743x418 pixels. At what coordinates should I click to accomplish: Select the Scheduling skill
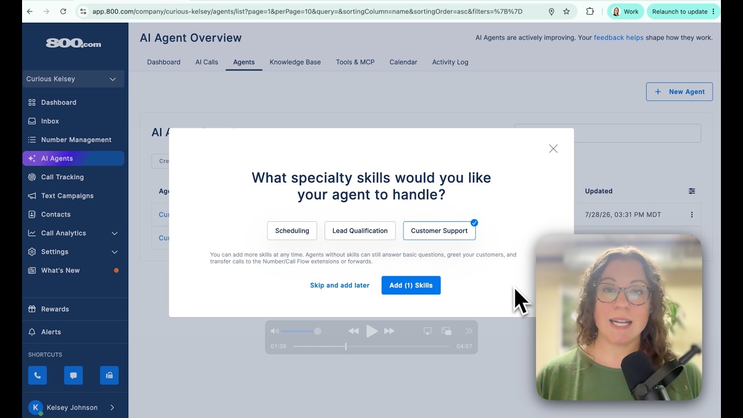292,230
